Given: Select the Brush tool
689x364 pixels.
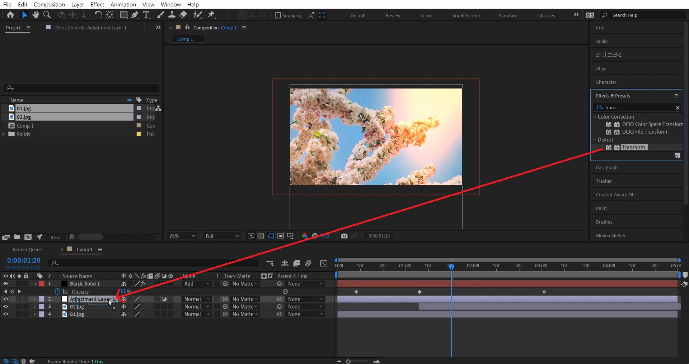Looking at the screenshot, I should (161, 15).
